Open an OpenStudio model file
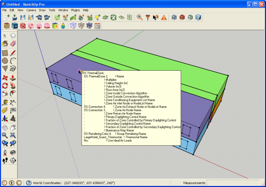This screenshot has height=187, width=266. (x=15, y=17)
